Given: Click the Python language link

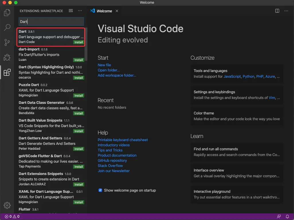Looking at the screenshot, I should pos(248,77).
